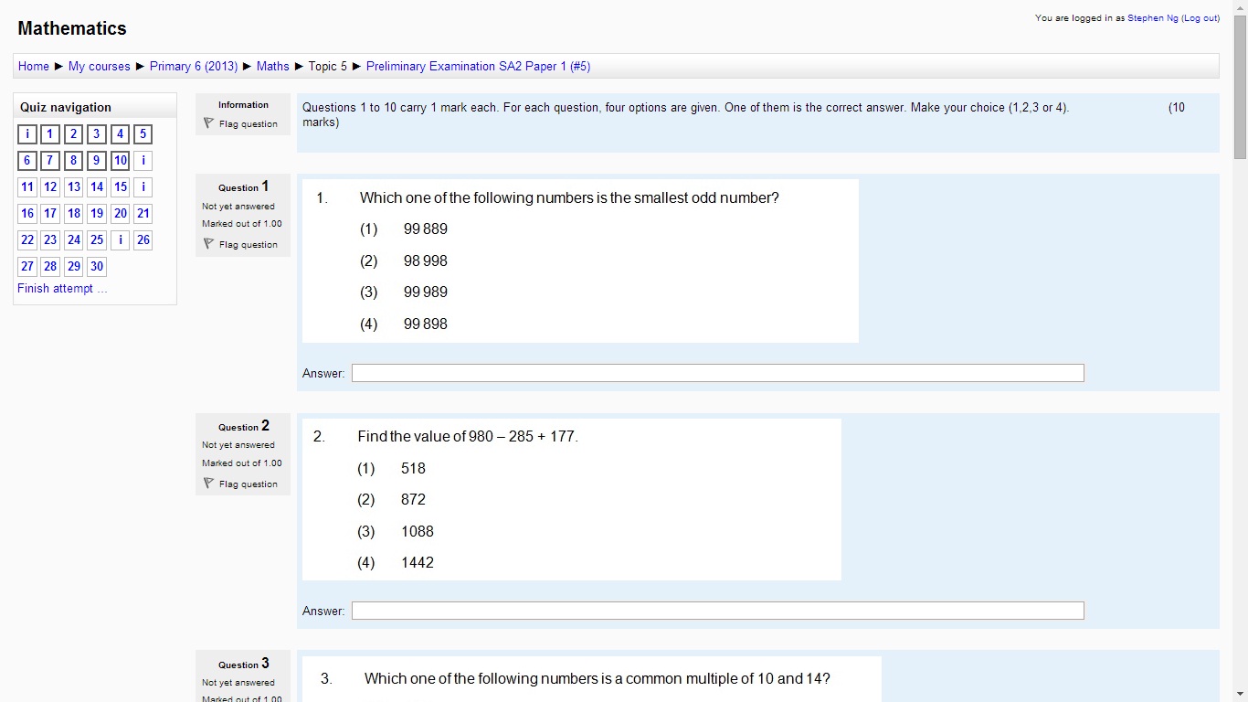Image resolution: width=1248 pixels, height=702 pixels.
Task: Go to question 22 in quiz navigation
Action: 27,240
